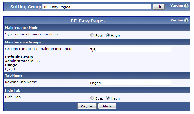Select Hayır for System maintenance mode
This screenshot has width=194, height=114.
coord(108,35)
